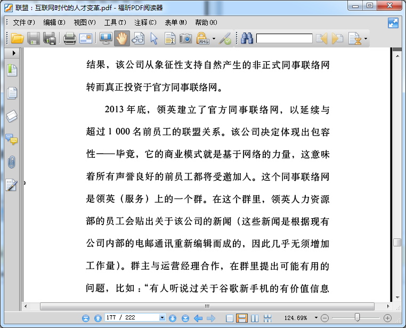Image resolution: width=406 pixels, height=328 pixels.
Task: Click the vertical scroll up arrow
Action: (397, 56)
